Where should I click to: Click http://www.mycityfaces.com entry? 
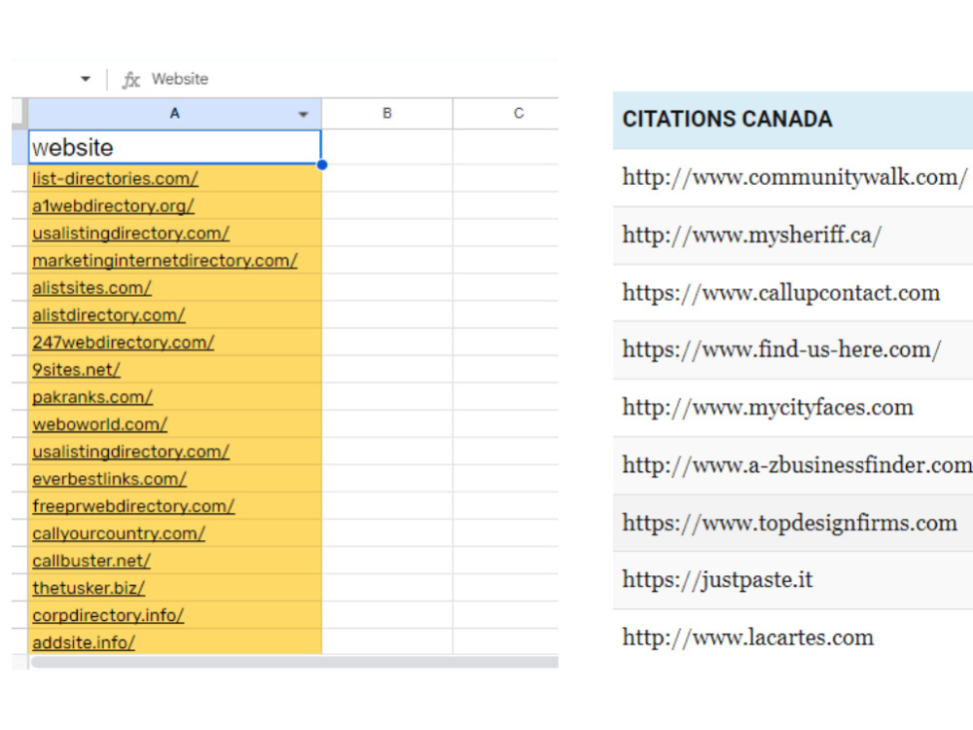(x=768, y=408)
